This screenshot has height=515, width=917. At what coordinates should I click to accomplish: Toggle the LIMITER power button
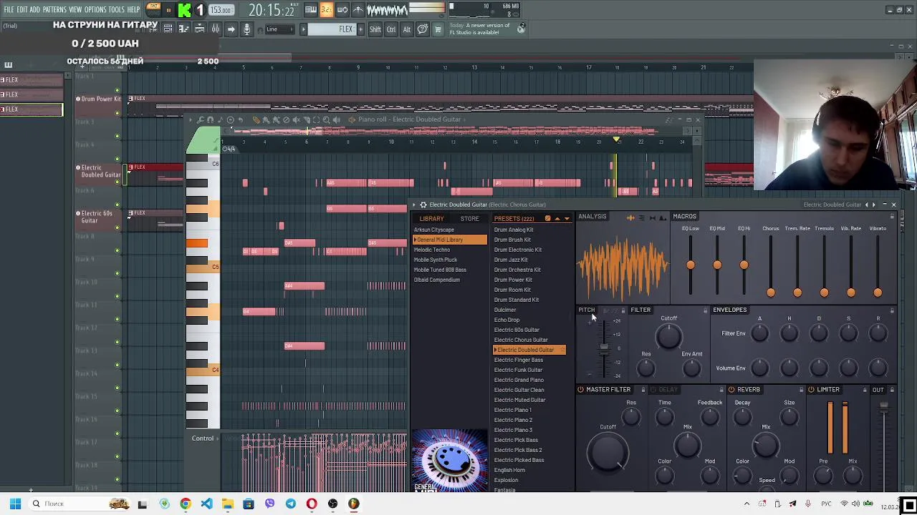coord(812,390)
